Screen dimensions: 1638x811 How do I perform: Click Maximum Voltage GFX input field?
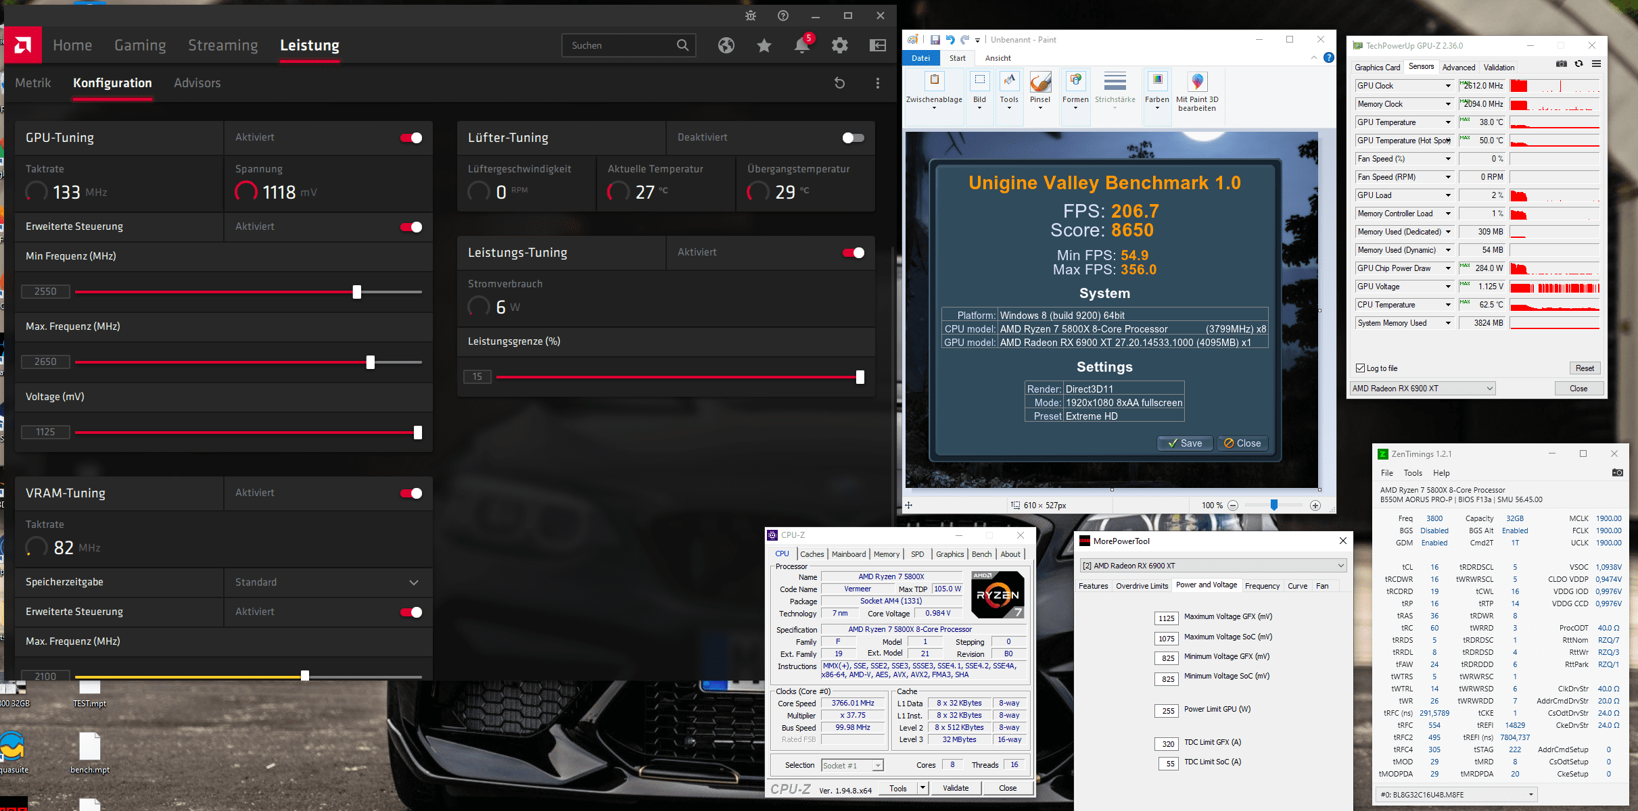[x=1167, y=618]
